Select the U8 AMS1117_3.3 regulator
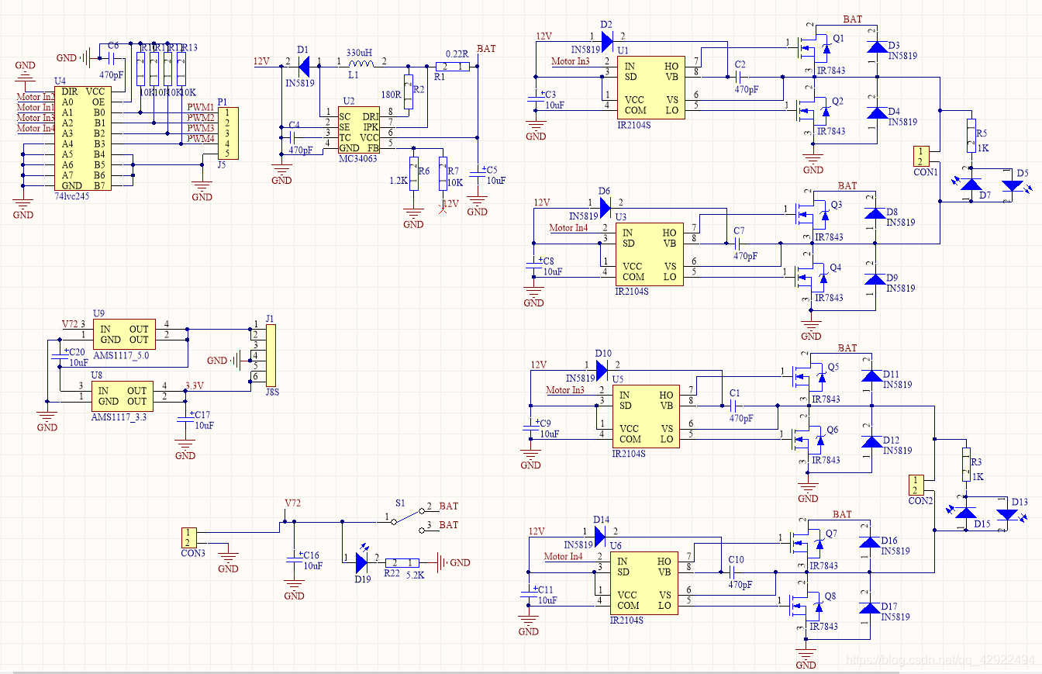Screen dimensions: 1042x674 [x=123, y=396]
